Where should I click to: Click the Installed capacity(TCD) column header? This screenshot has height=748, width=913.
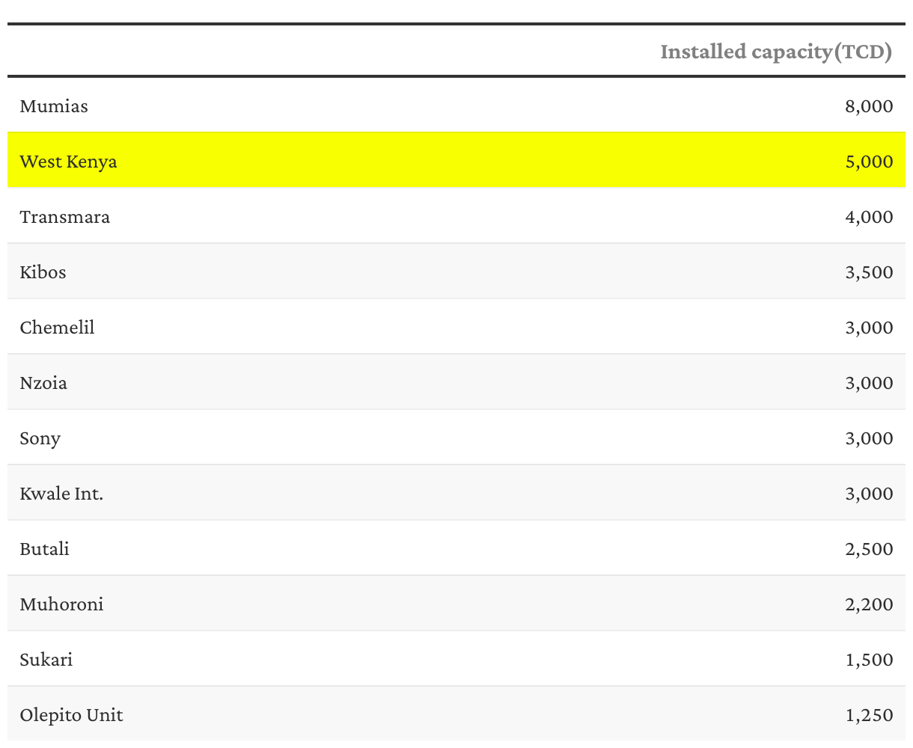pos(776,52)
